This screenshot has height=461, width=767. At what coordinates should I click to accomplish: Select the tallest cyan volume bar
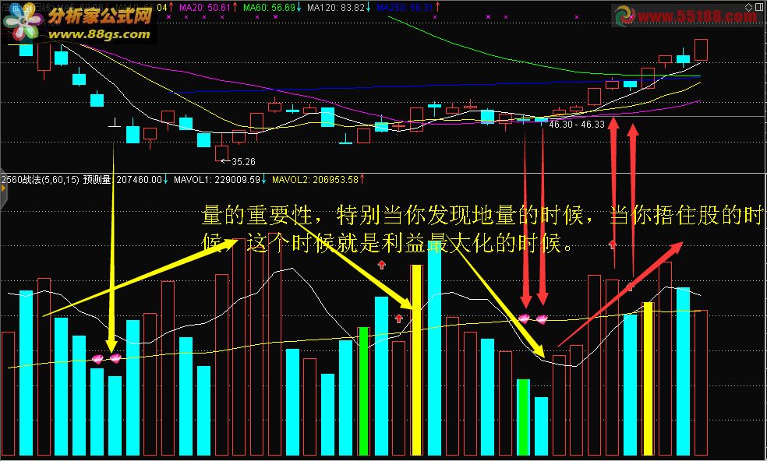(x=434, y=349)
